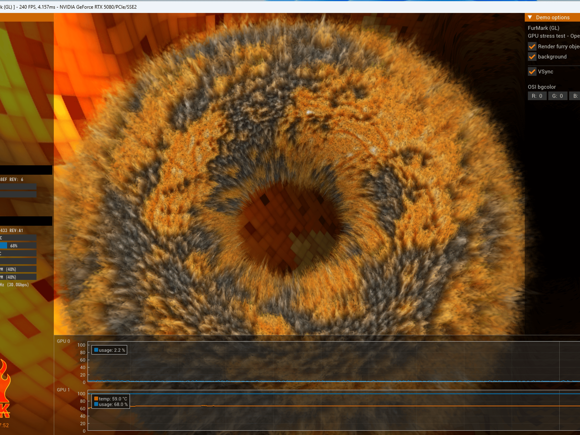Collapse the Demo options panel triangle

[530, 17]
